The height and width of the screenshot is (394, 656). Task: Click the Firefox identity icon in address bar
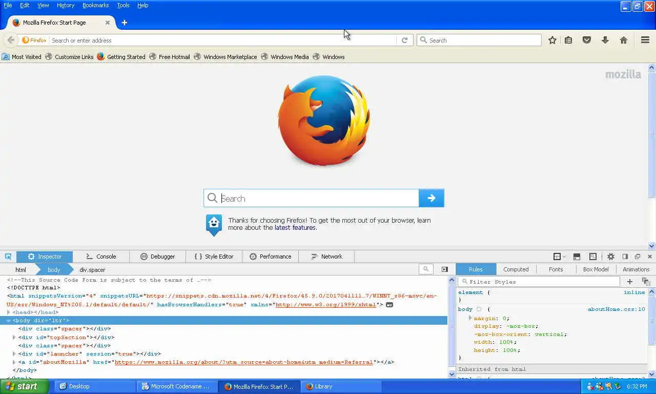[x=34, y=40]
